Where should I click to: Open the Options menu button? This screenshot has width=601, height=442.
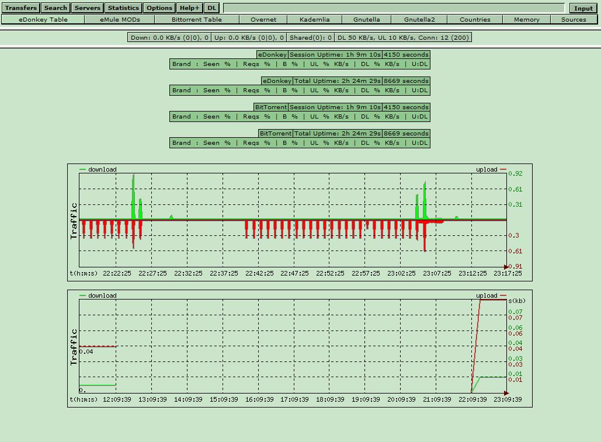click(x=159, y=8)
